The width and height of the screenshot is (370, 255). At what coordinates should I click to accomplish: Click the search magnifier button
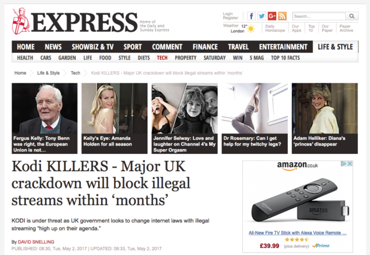pos(352,16)
